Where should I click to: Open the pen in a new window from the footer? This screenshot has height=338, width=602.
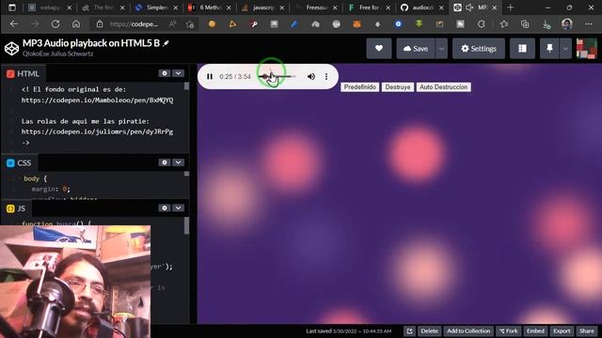(x=410, y=331)
